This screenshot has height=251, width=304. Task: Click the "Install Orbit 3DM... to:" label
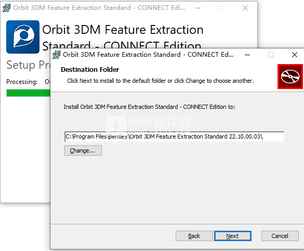click(149, 107)
